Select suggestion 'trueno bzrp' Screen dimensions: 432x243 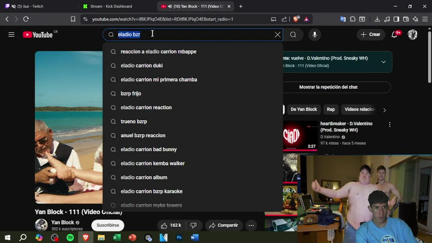click(x=192, y=122)
